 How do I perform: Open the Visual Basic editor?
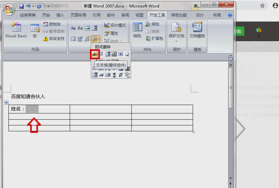click(x=16, y=31)
